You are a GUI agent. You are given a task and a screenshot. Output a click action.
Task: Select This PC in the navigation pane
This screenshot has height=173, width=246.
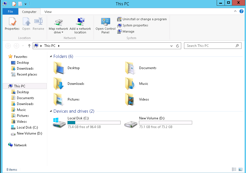coord(25,86)
